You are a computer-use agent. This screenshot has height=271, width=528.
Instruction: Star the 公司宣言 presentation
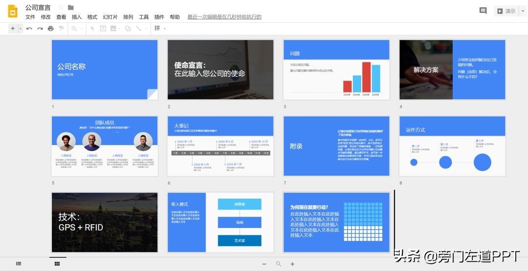(61, 7)
